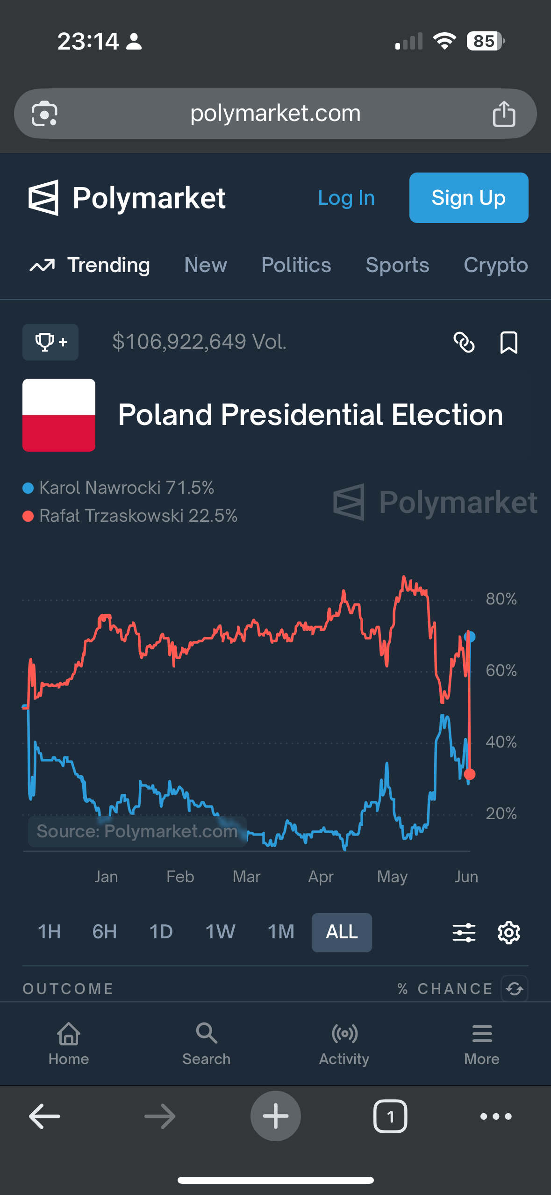Switch chart range to 1W
Viewport: 551px width, 1195px height.
[220, 932]
